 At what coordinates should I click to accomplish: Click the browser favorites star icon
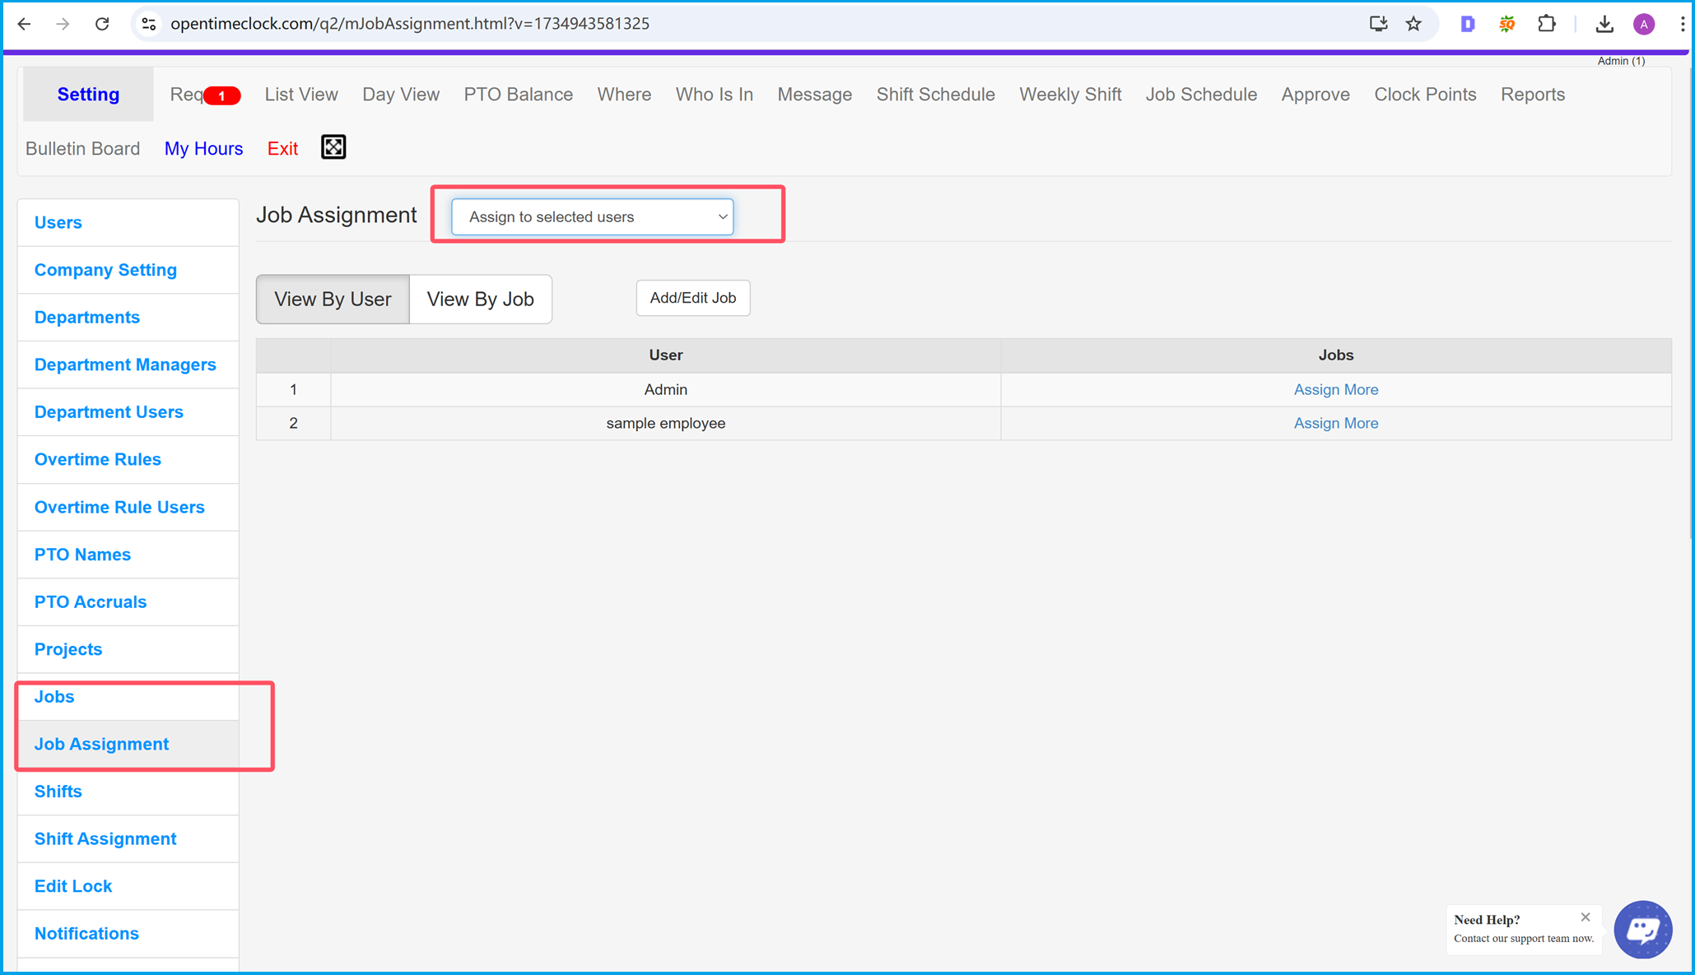click(1412, 23)
